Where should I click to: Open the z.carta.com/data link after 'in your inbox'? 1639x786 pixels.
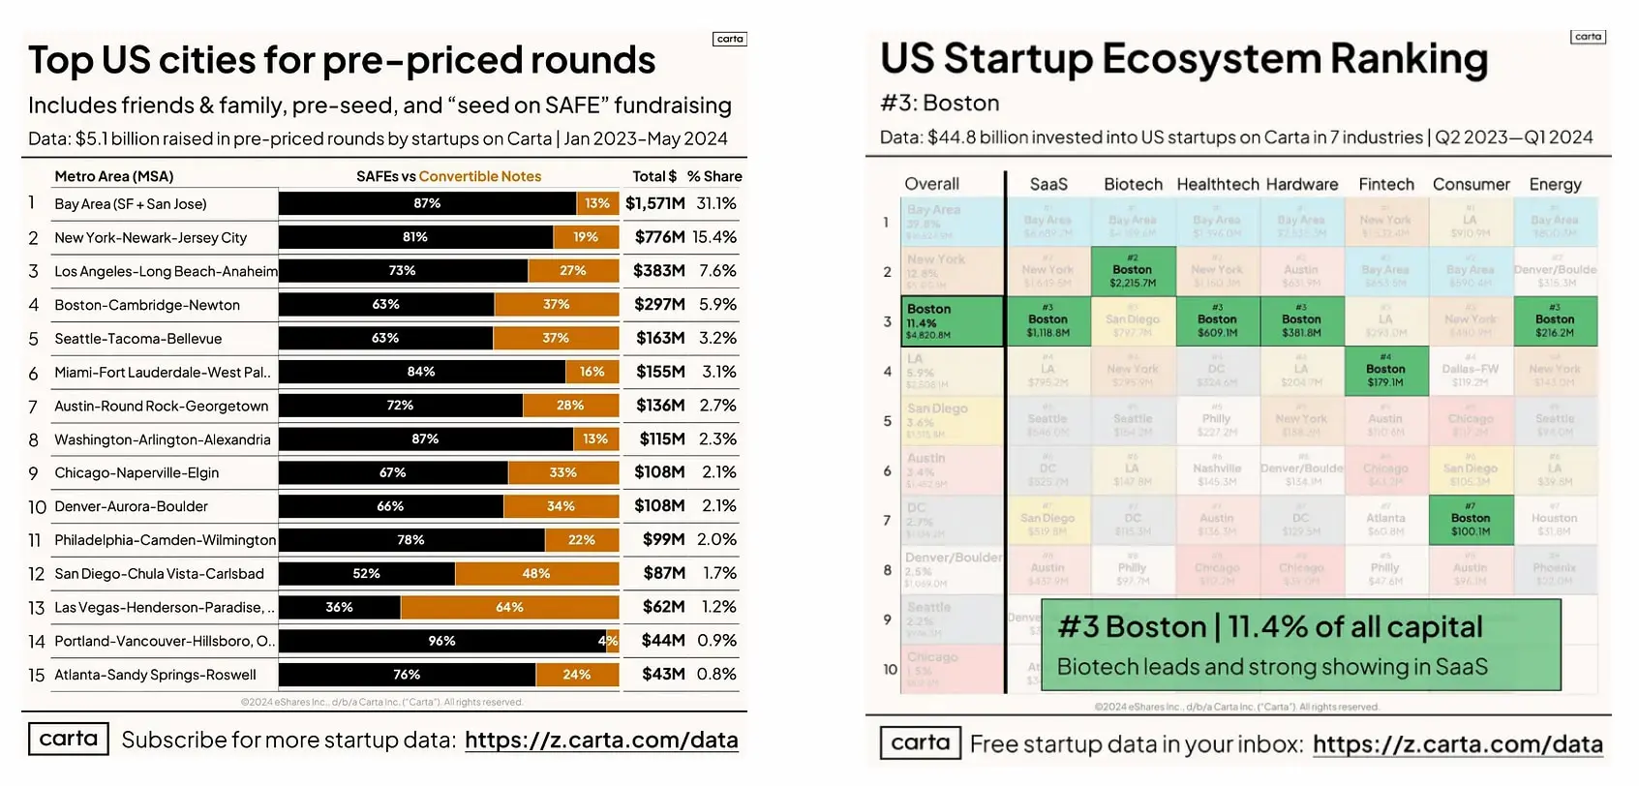point(1457,744)
